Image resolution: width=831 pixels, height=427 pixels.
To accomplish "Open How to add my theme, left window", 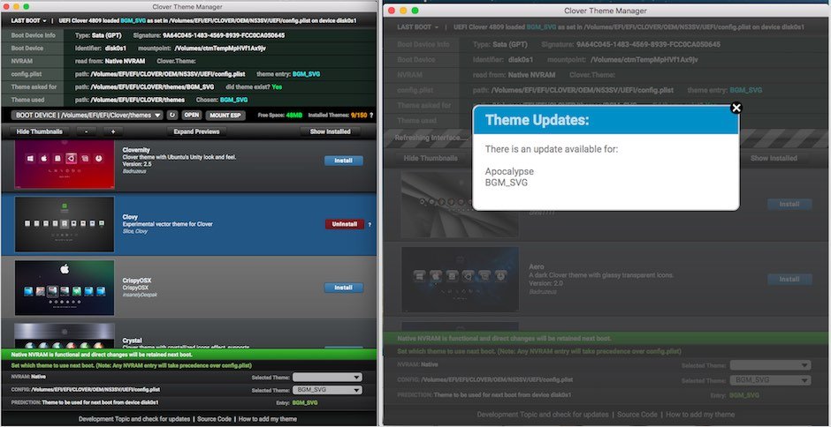I will click(268, 419).
